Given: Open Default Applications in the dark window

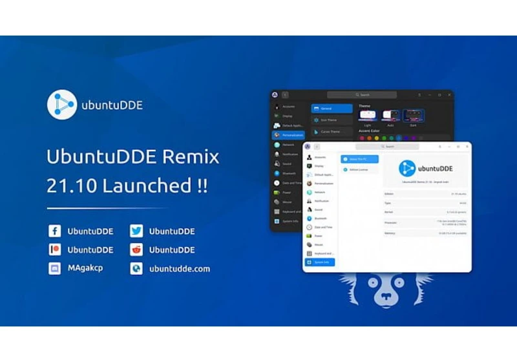Looking at the screenshot, I should 288,125.
